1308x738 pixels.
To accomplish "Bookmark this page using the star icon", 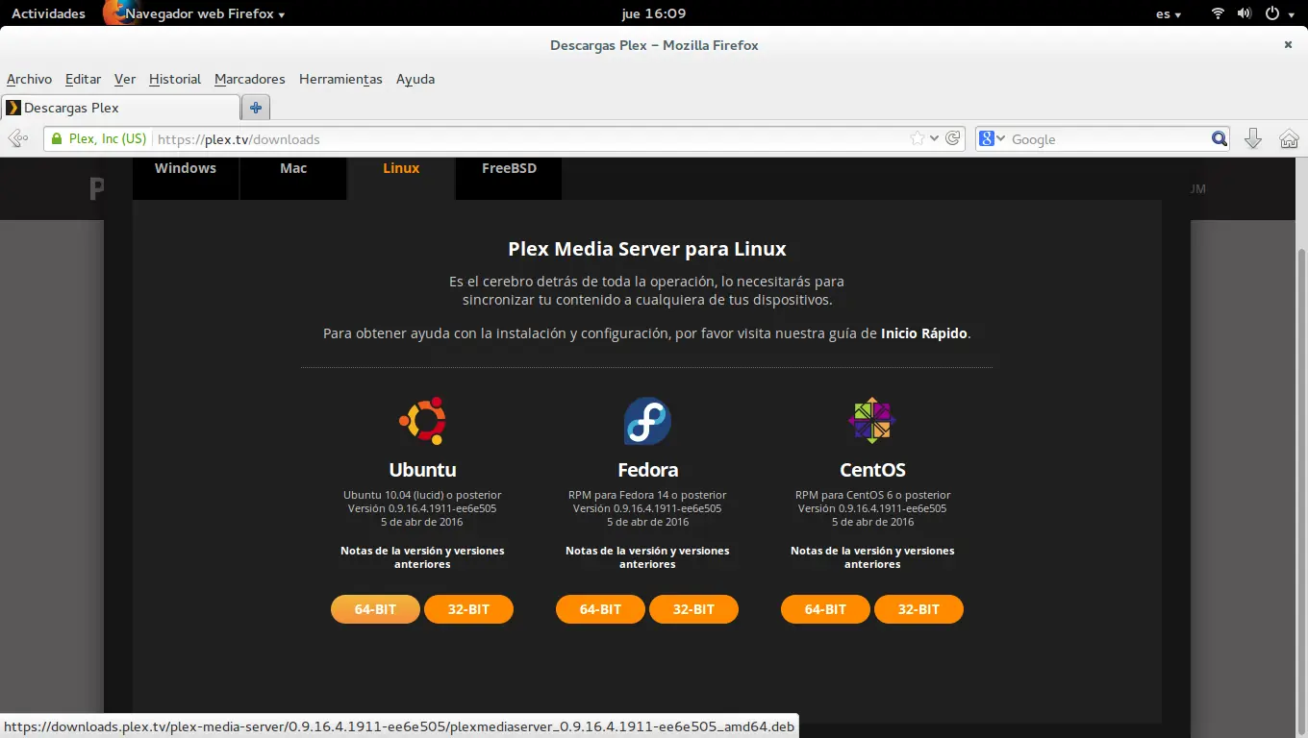I will (918, 138).
